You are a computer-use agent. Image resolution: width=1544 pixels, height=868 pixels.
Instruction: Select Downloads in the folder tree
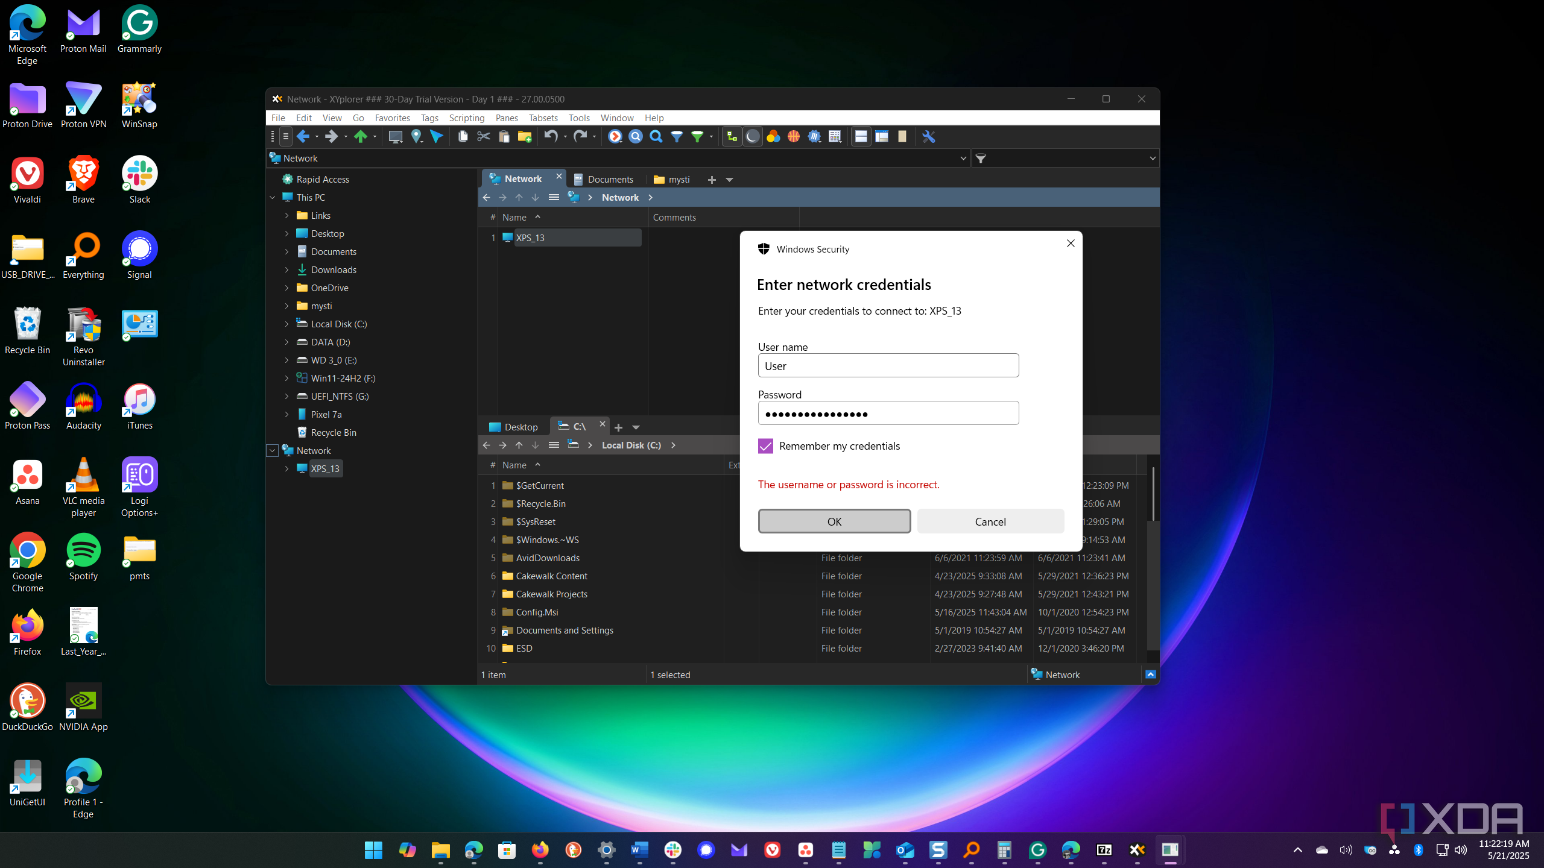[334, 270]
